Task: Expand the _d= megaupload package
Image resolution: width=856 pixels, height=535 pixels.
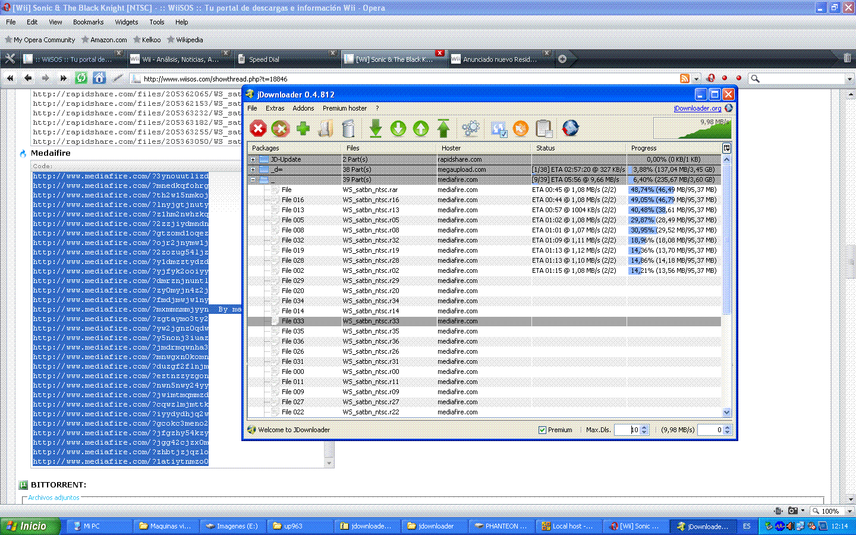Action: pos(253,169)
